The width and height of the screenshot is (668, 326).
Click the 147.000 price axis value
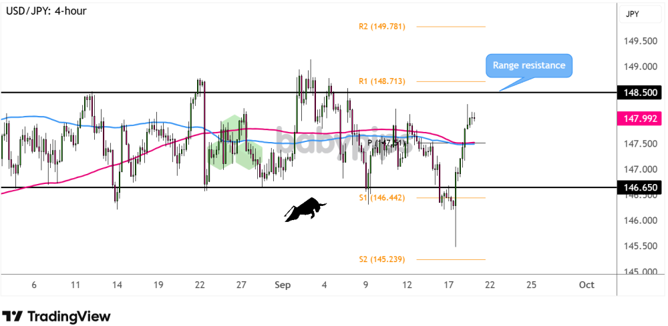point(641,169)
